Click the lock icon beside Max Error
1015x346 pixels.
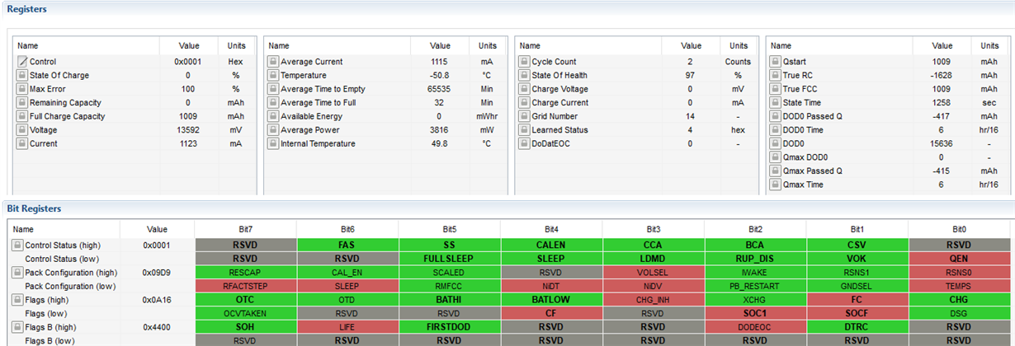pos(22,89)
